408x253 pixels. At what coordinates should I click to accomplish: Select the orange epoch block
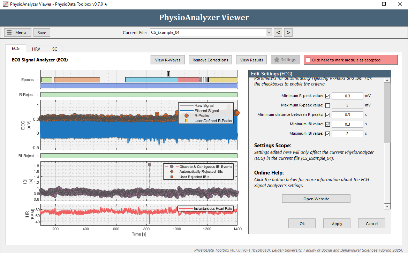77,80
